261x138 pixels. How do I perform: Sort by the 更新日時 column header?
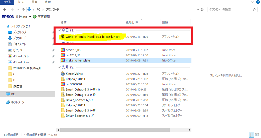click(132, 22)
